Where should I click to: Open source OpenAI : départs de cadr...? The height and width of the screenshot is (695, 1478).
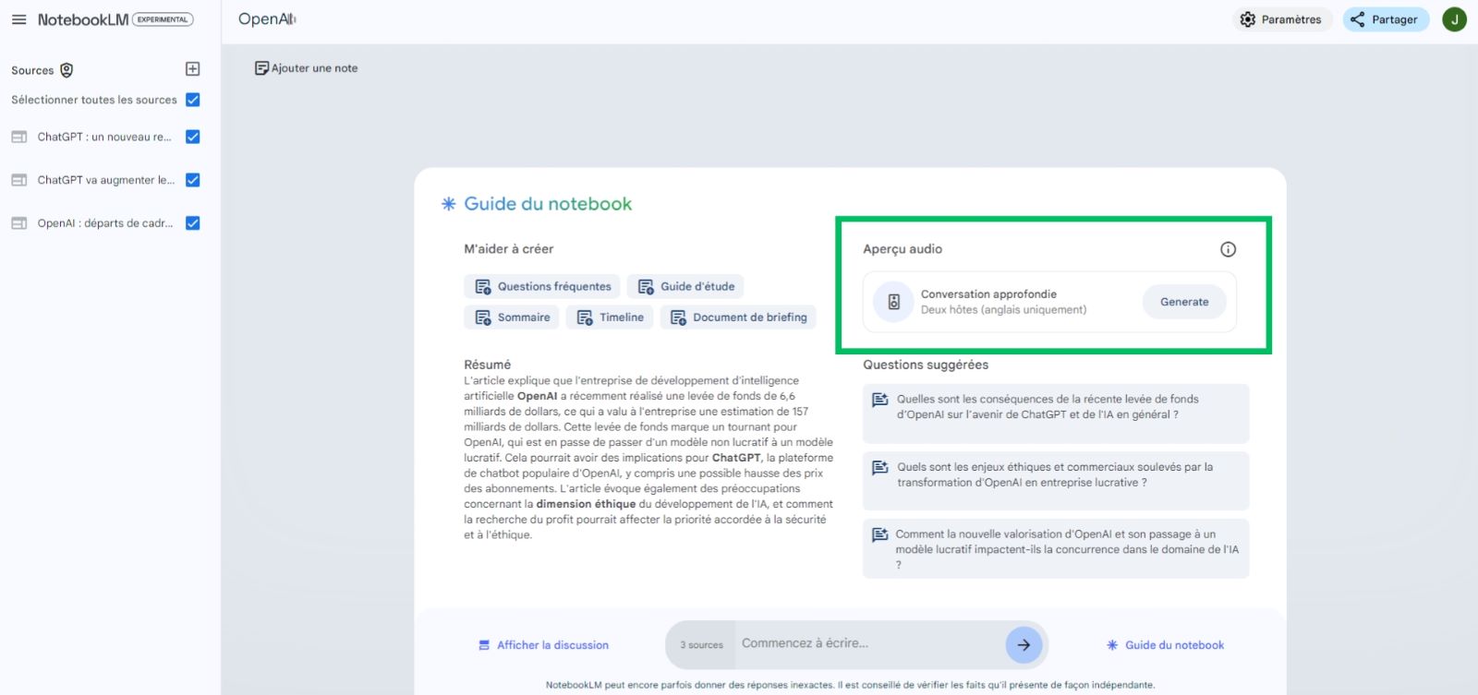(105, 223)
